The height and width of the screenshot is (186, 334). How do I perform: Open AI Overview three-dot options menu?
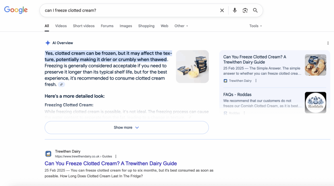pos(328,43)
